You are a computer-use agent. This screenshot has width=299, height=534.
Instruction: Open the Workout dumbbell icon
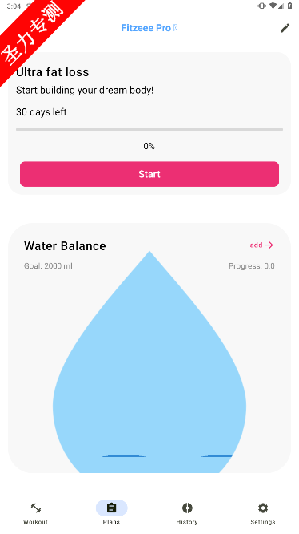pyautogui.click(x=36, y=508)
